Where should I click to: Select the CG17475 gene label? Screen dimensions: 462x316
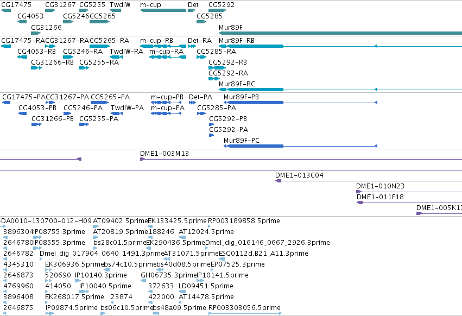(16, 5)
